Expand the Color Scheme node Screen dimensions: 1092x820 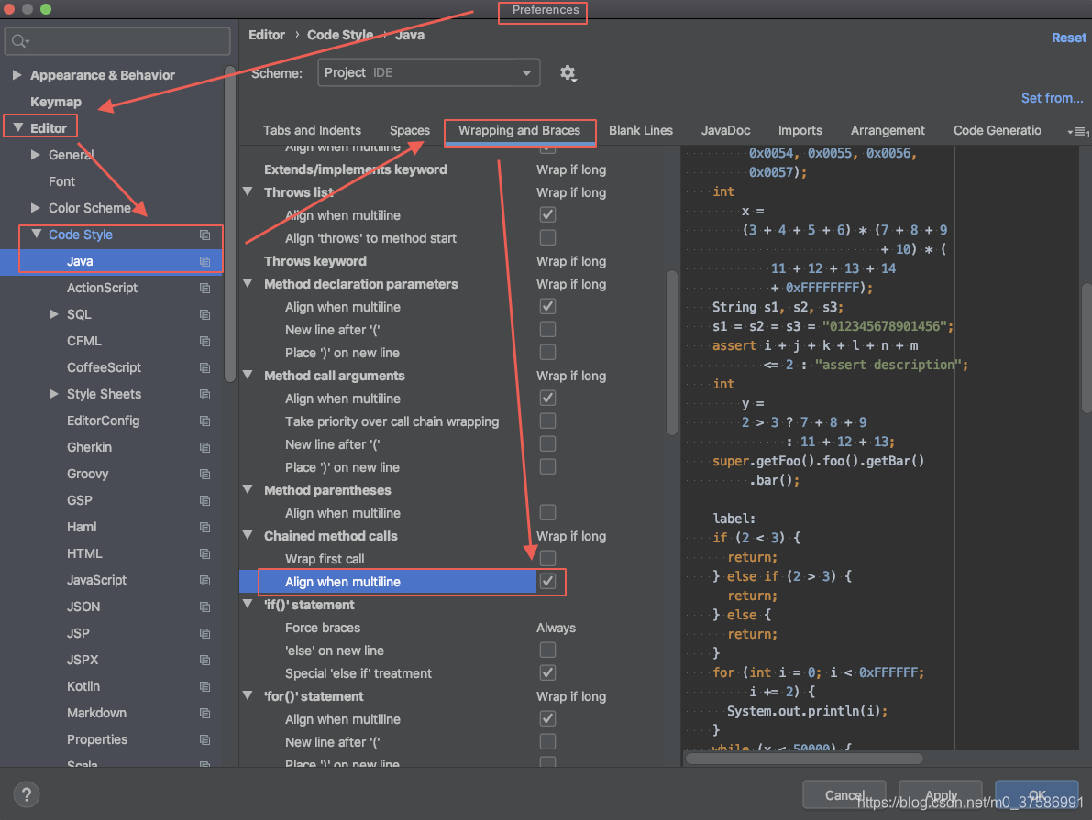coord(36,207)
